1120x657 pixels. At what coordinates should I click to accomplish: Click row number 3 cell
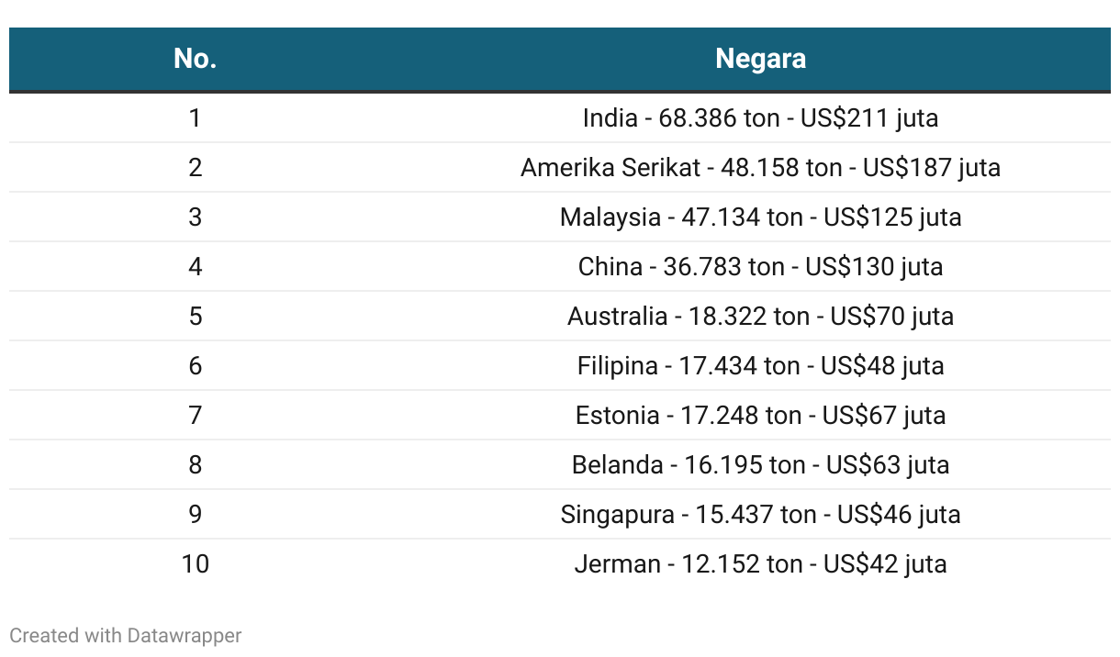click(x=195, y=217)
